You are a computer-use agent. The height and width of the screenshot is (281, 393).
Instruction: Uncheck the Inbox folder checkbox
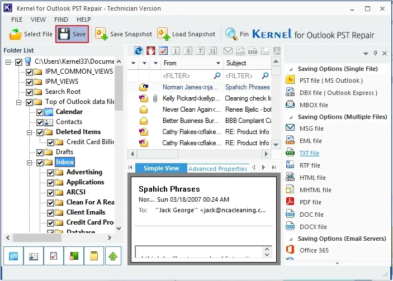(40, 163)
